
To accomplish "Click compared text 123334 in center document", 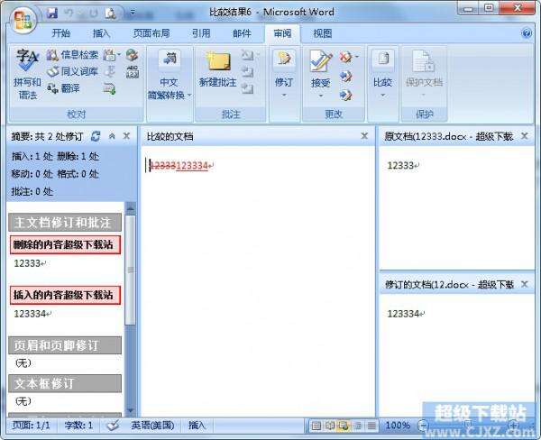I will pos(192,166).
